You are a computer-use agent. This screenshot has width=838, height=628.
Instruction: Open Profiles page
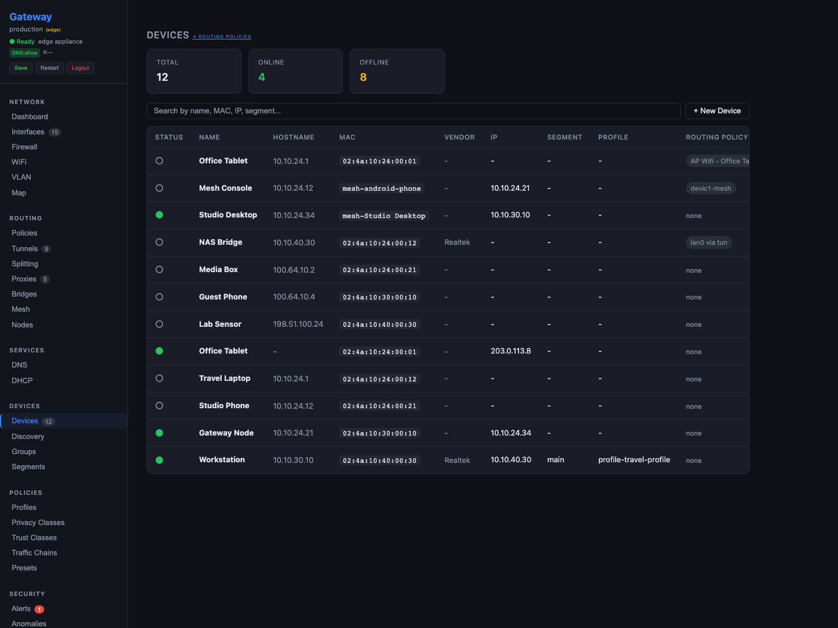point(24,508)
